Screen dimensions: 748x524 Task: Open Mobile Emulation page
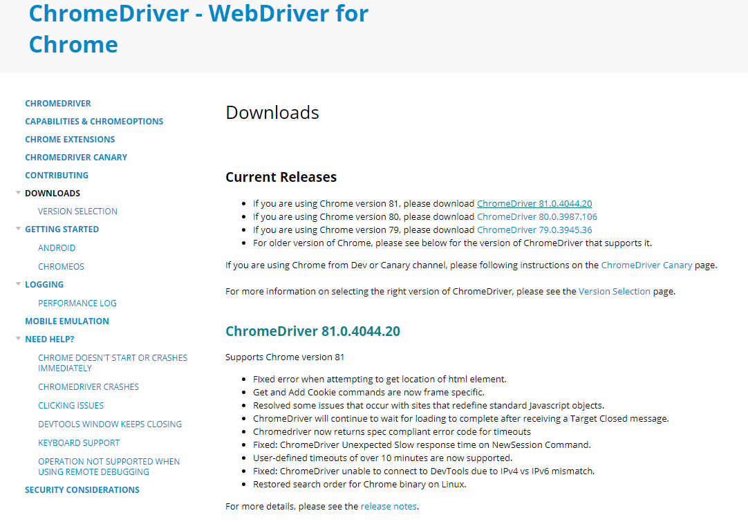tap(67, 321)
